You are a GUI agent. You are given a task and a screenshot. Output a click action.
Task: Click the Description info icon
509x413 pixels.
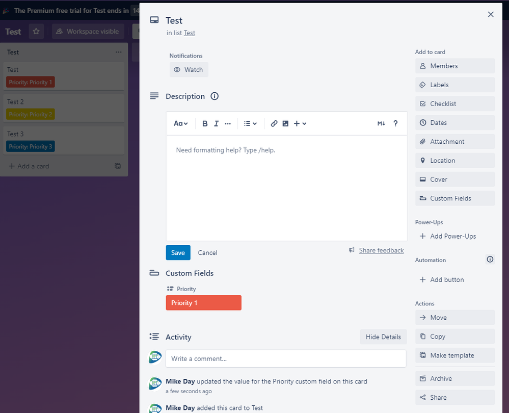tap(214, 96)
